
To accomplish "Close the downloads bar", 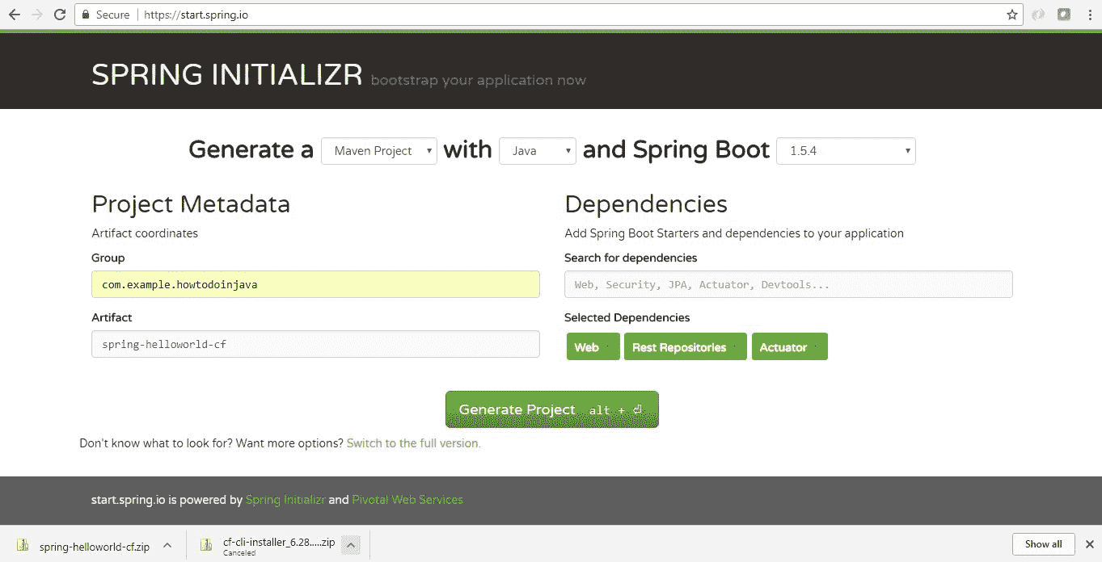I will coord(1089,544).
